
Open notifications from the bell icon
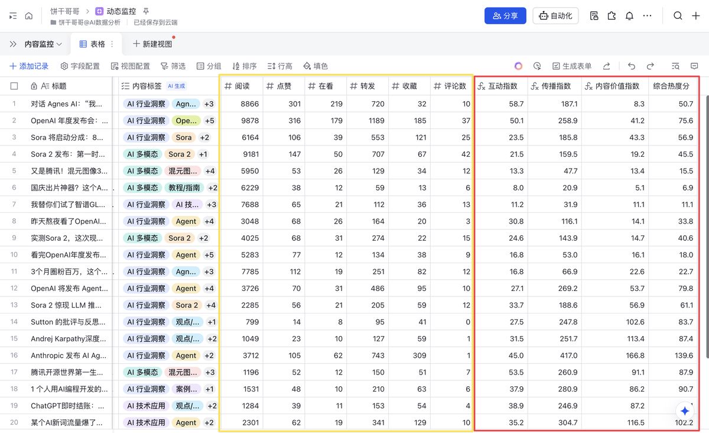point(629,16)
